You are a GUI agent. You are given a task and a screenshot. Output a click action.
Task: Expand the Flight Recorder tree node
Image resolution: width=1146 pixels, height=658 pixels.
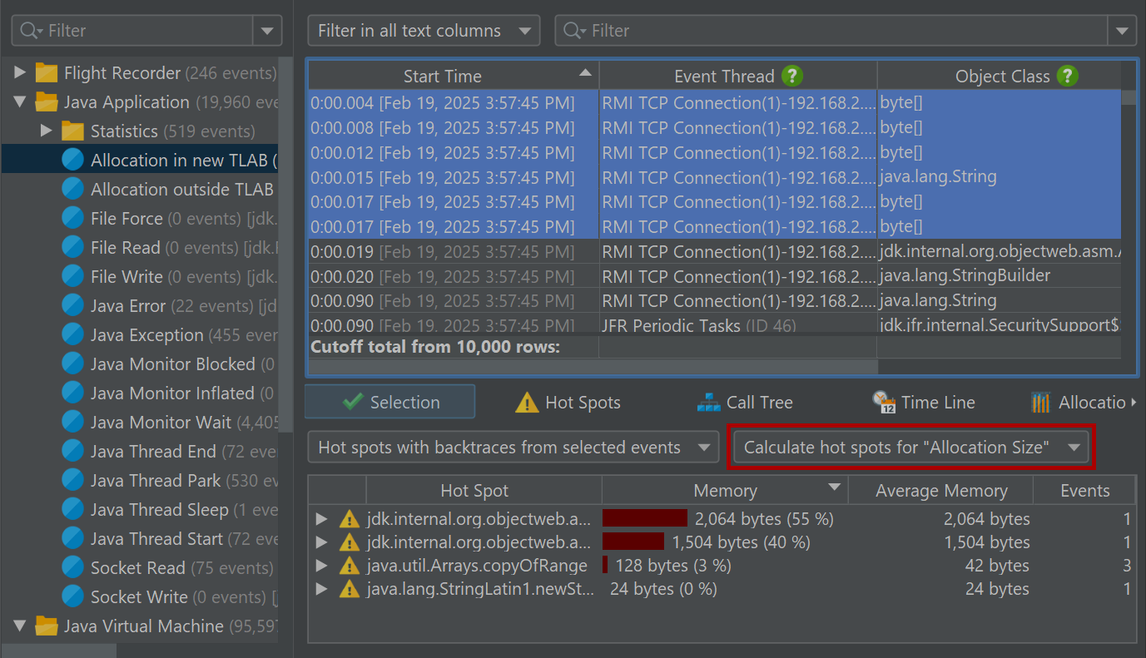pos(20,73)
